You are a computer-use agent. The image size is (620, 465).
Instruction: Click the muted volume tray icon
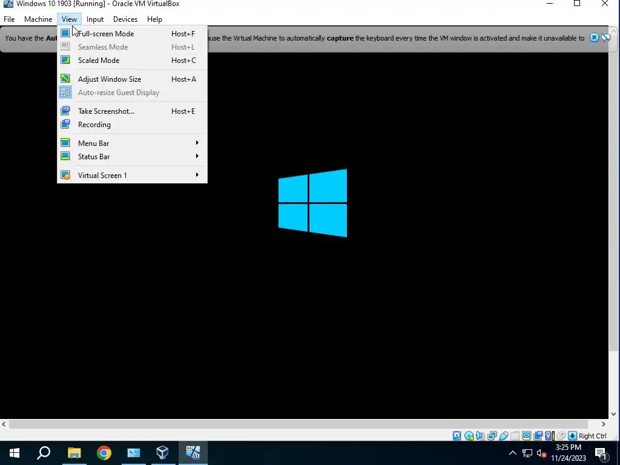click(541, 453)
